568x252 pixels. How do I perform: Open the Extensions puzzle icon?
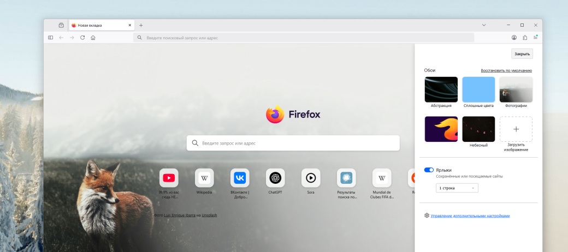click(x=525, y=38)
